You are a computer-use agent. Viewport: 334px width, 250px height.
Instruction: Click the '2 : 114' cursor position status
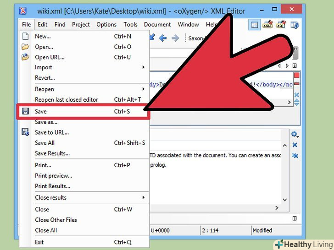click(x=210, y=230)
